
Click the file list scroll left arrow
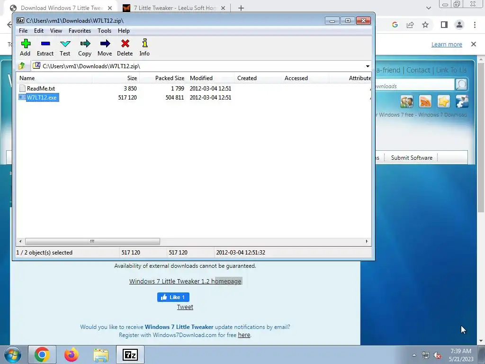[x=20, y=241]
